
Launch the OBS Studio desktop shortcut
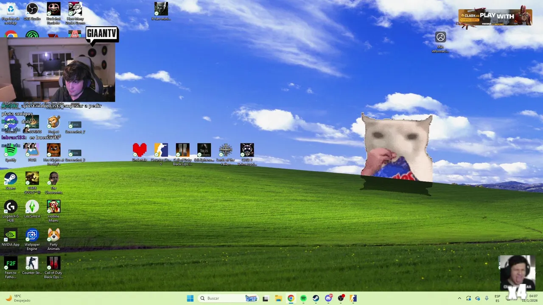[32, 12]
